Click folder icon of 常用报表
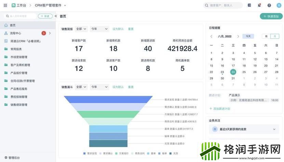Image resolution: width=284 pixels, height=162 pixels. click(6, 49)
